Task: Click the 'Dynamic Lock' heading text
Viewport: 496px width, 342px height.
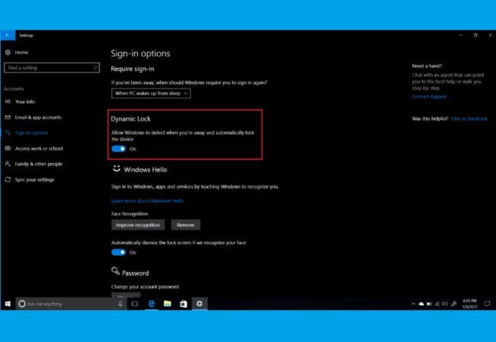Action: pyautogui.click(x=130, y=119)
